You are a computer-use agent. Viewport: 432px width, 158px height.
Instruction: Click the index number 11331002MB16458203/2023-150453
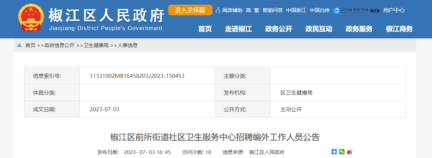tap(137, 76)
